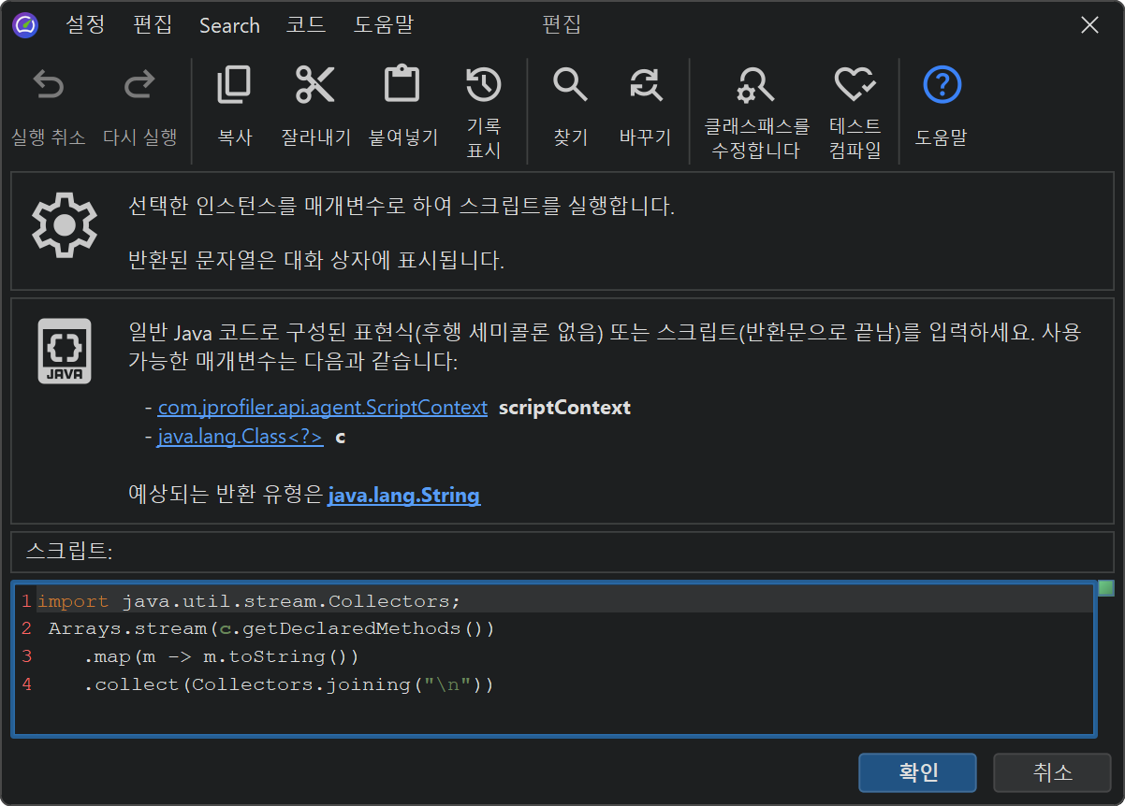
Task: Click the Paste (붙여넣기) clipboard icon
Action: tap(402, 84)
